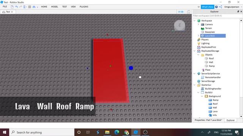243x136 pixels.
Task: Toggle UI visibility eye button
Action: pos(181,12)
